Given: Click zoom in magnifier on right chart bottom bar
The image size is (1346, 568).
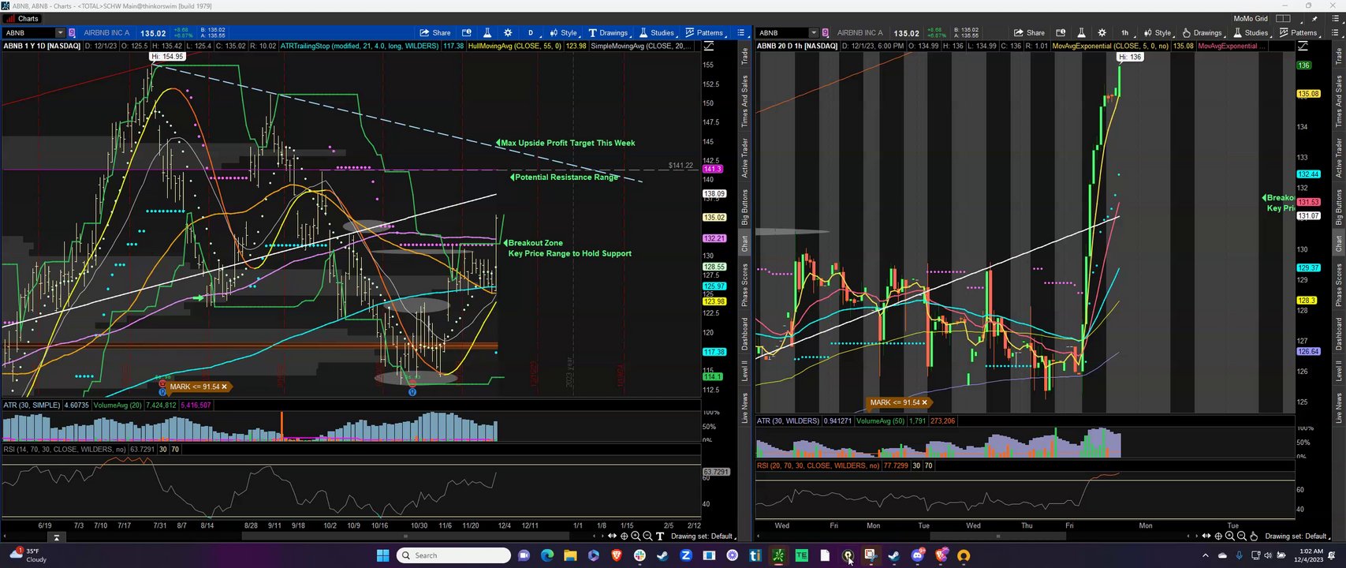Looking at the screenshot, I should pyautogui.click(x=1230, y=536).
